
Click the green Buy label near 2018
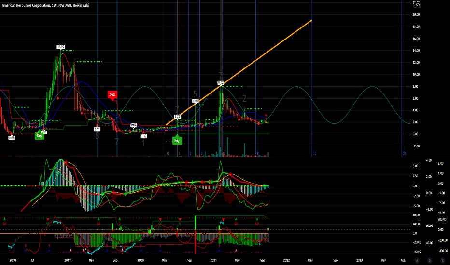pyautogui.click(x=39, y=136)
